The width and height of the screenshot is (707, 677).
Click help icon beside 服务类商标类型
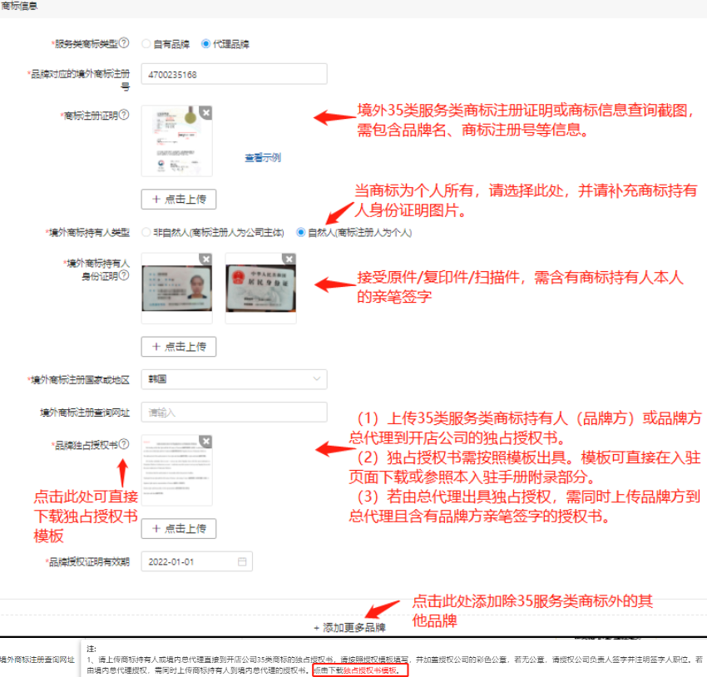124,42
